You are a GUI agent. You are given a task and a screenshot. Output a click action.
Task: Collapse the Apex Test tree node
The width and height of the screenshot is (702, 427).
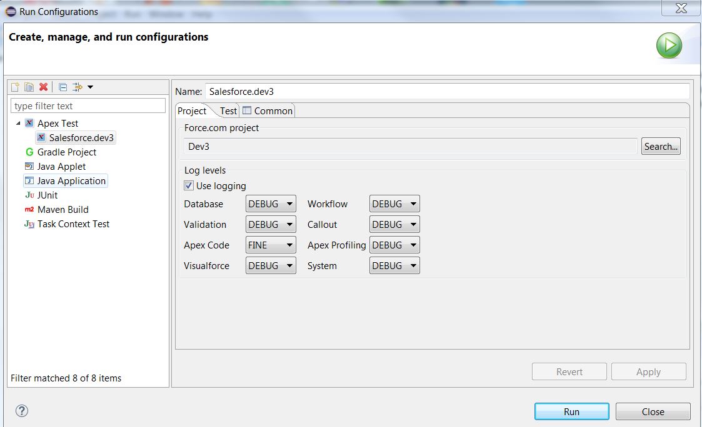click(18, 123)
